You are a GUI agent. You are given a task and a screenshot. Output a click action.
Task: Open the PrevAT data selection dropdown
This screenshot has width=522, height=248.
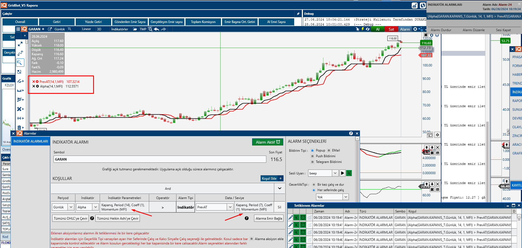tap(230, 207)
